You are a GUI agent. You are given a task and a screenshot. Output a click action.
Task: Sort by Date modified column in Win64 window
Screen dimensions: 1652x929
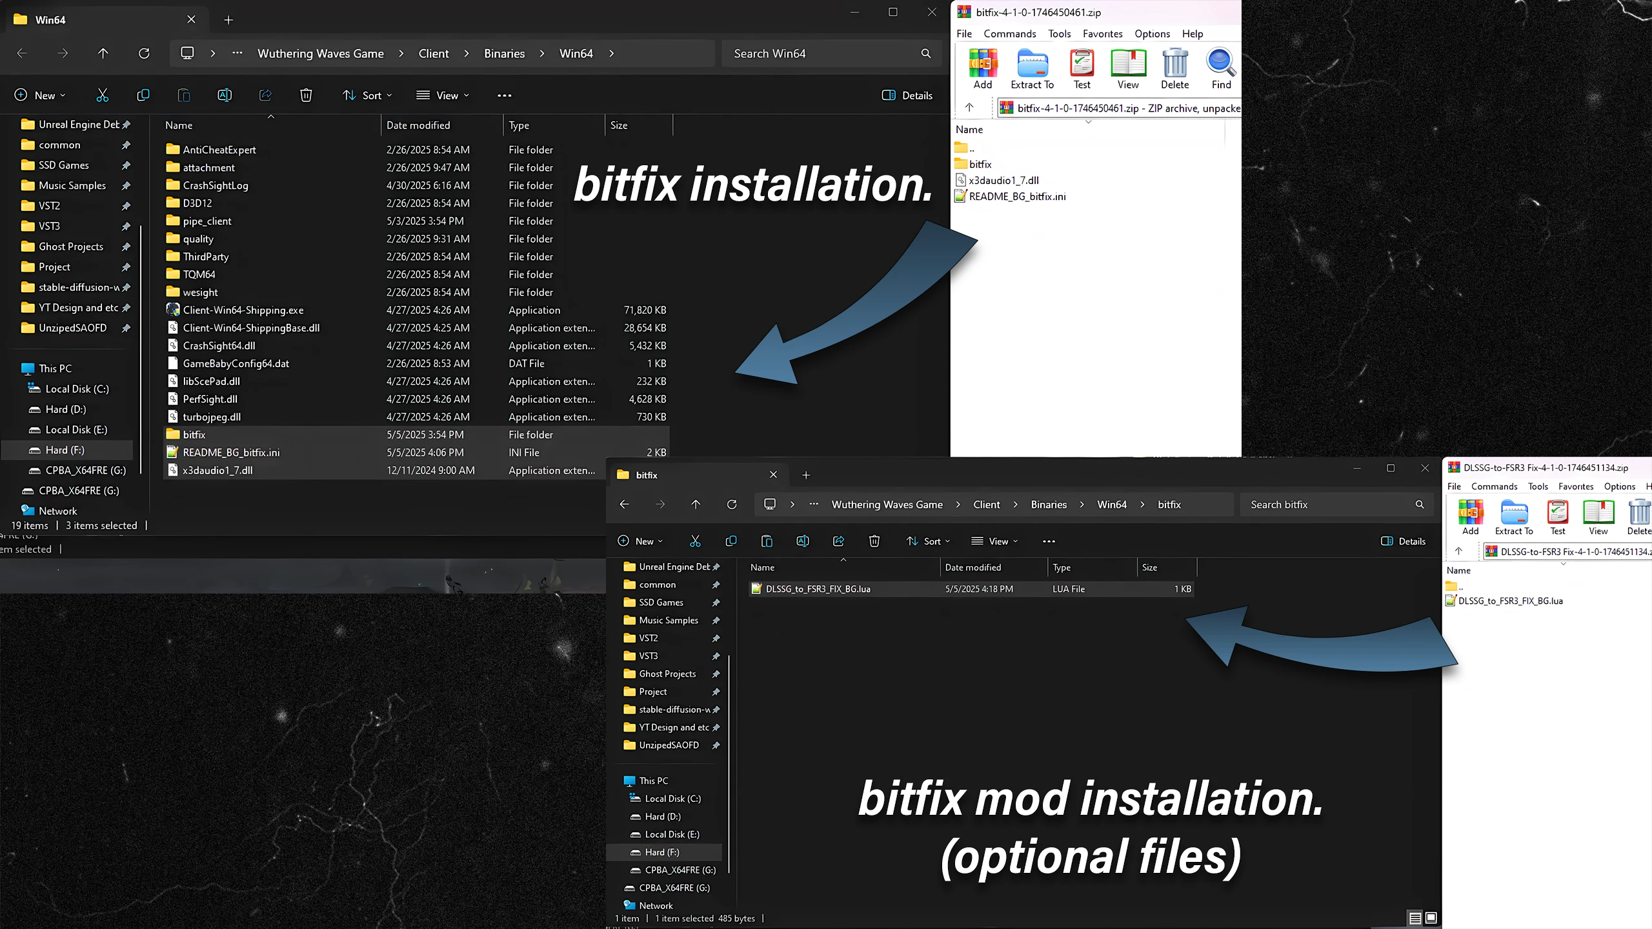[418, 125]
